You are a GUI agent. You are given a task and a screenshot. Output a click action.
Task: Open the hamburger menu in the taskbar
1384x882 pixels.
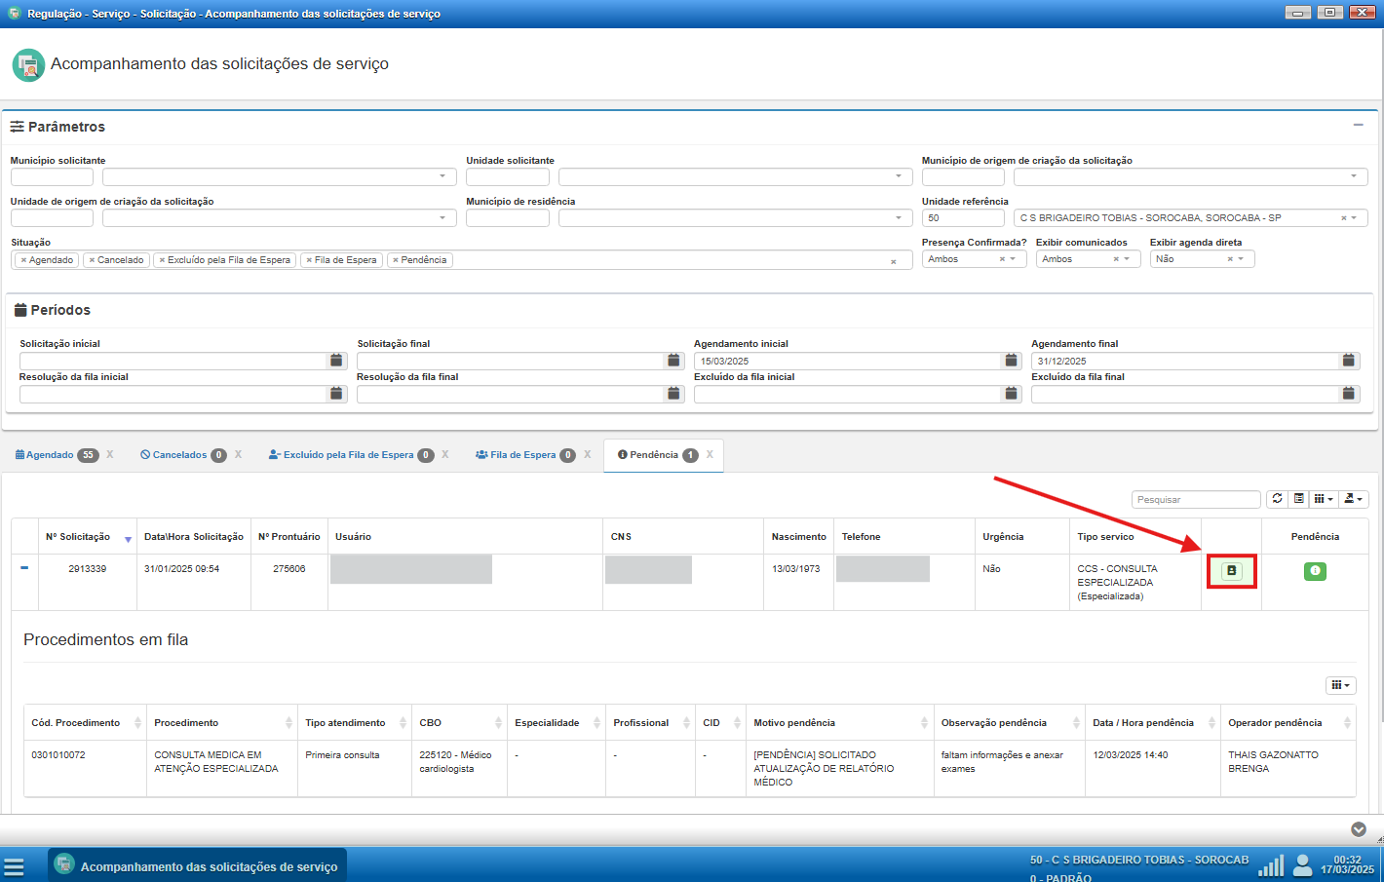click(x=14, y=866)
